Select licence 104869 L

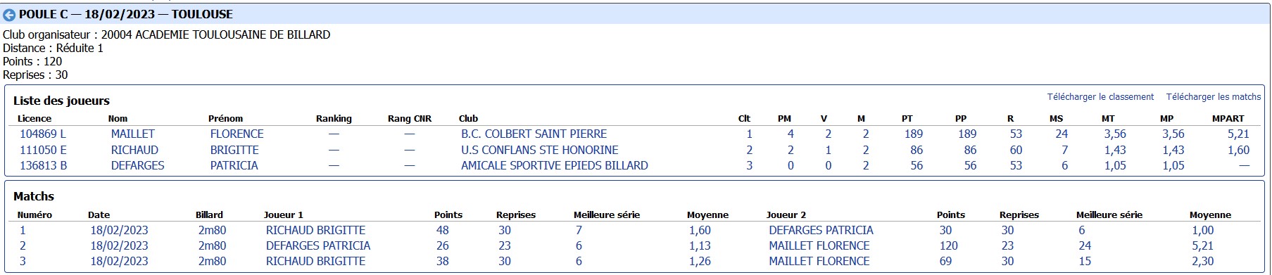click(x=43, y=134)
